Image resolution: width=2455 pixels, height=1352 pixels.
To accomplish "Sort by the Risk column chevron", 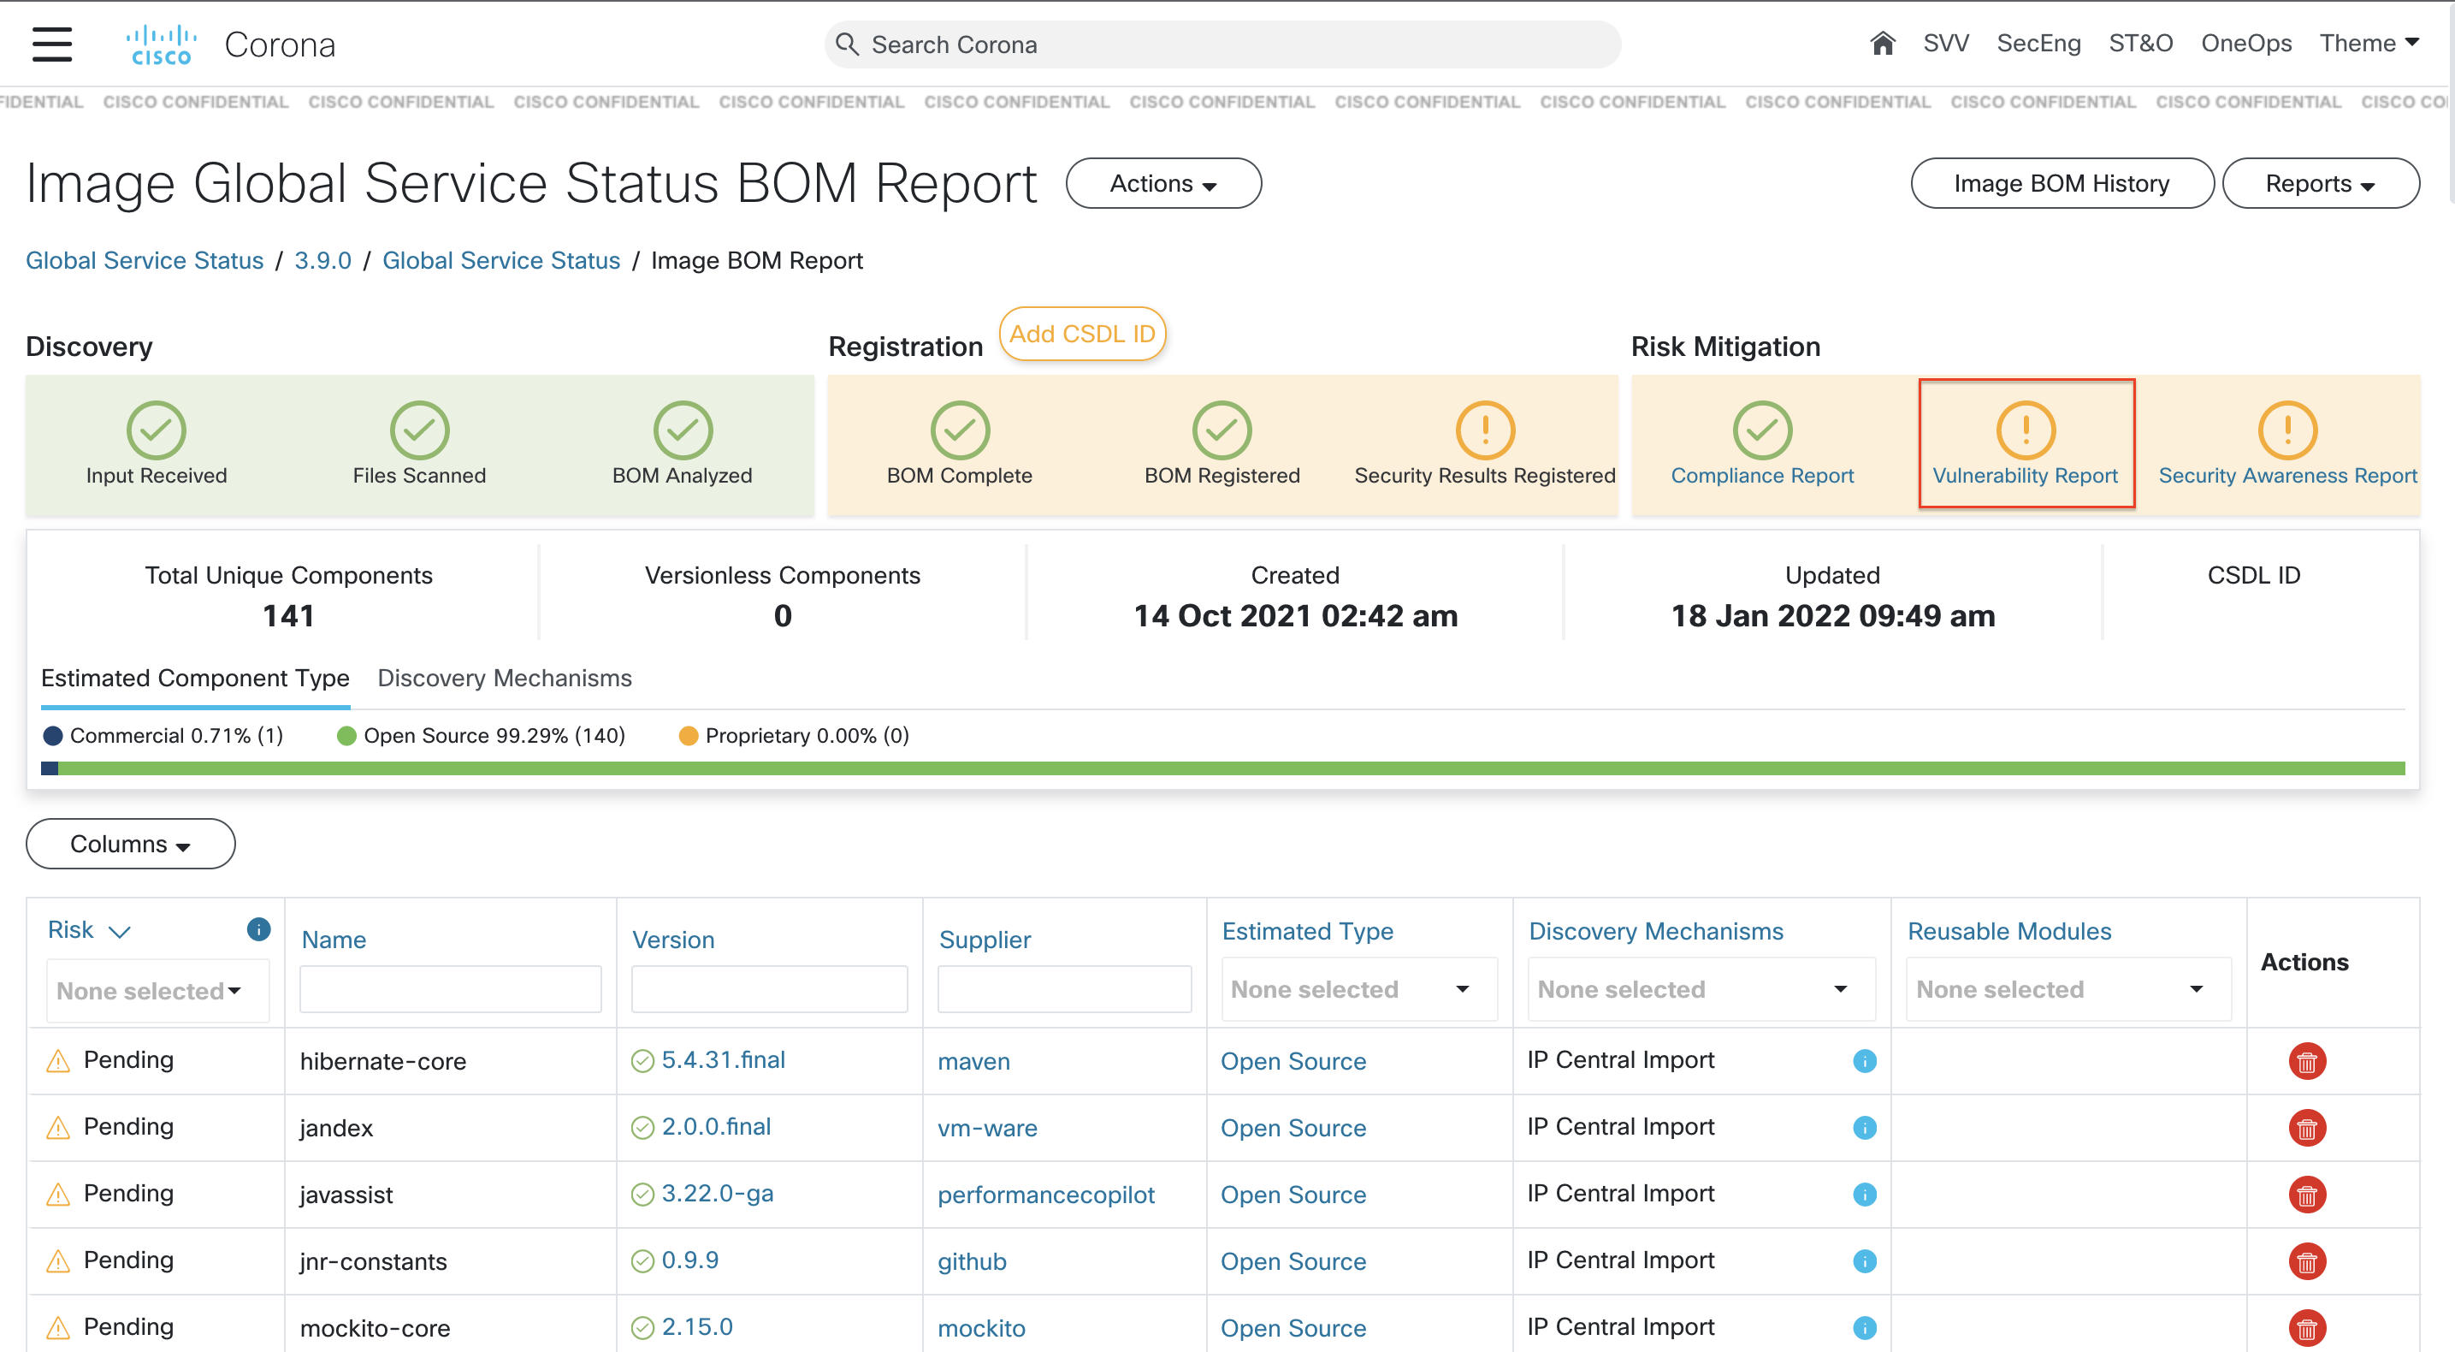I will pyautogui.click(x=119, y=932).
